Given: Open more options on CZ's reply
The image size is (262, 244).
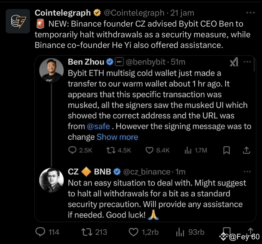Looking at the screenshot, I should pyautogui.click(x=247, y=172).
